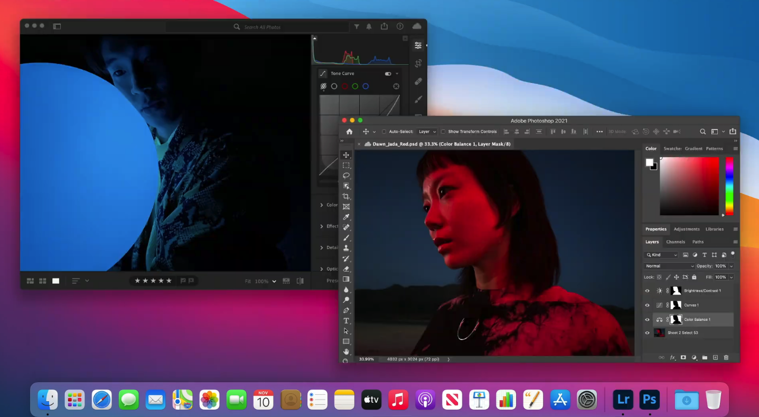Select the Crop tool
The width and height of the screenshot is (759, 417).
tap(346, 196)
